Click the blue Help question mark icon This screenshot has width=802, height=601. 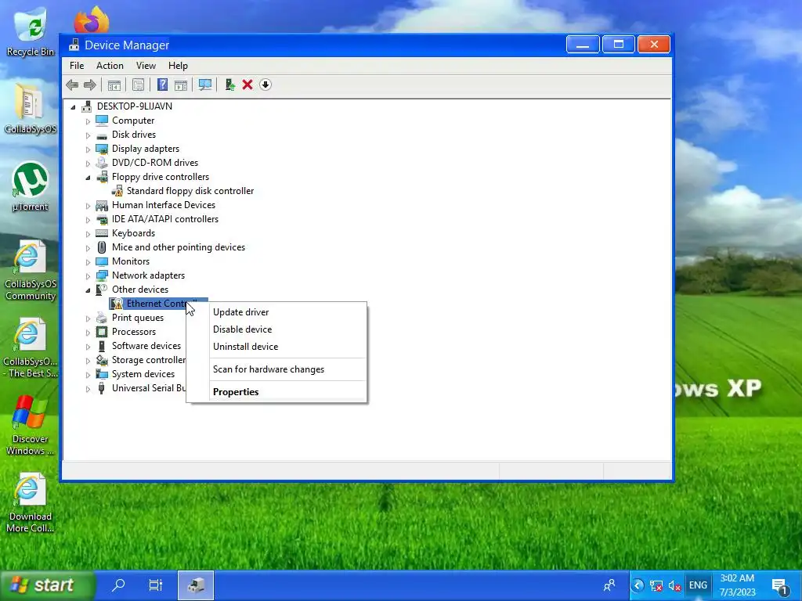162,85
